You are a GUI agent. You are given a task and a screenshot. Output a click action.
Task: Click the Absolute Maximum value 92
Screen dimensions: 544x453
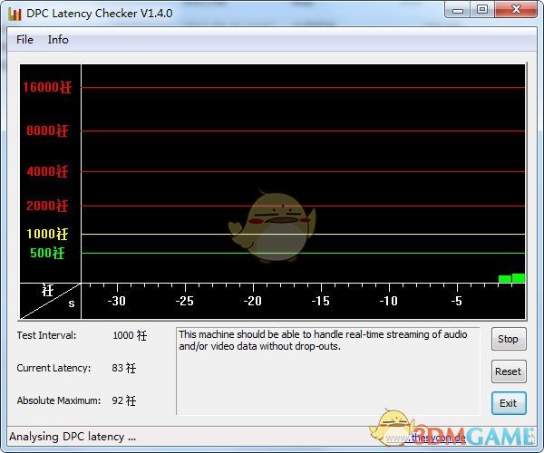click(123, 400)
